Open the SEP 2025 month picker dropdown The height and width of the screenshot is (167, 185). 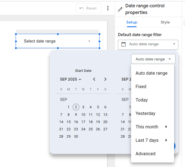point(70,79)
